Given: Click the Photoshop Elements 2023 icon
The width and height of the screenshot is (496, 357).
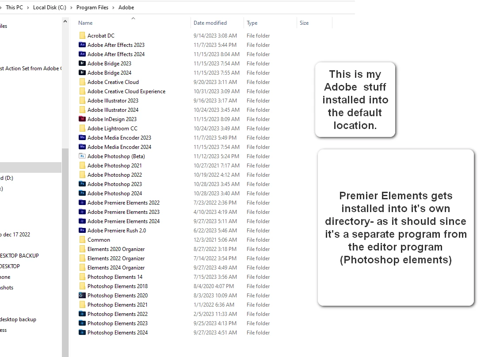Looking at the screenshot, I should [82, 323].
